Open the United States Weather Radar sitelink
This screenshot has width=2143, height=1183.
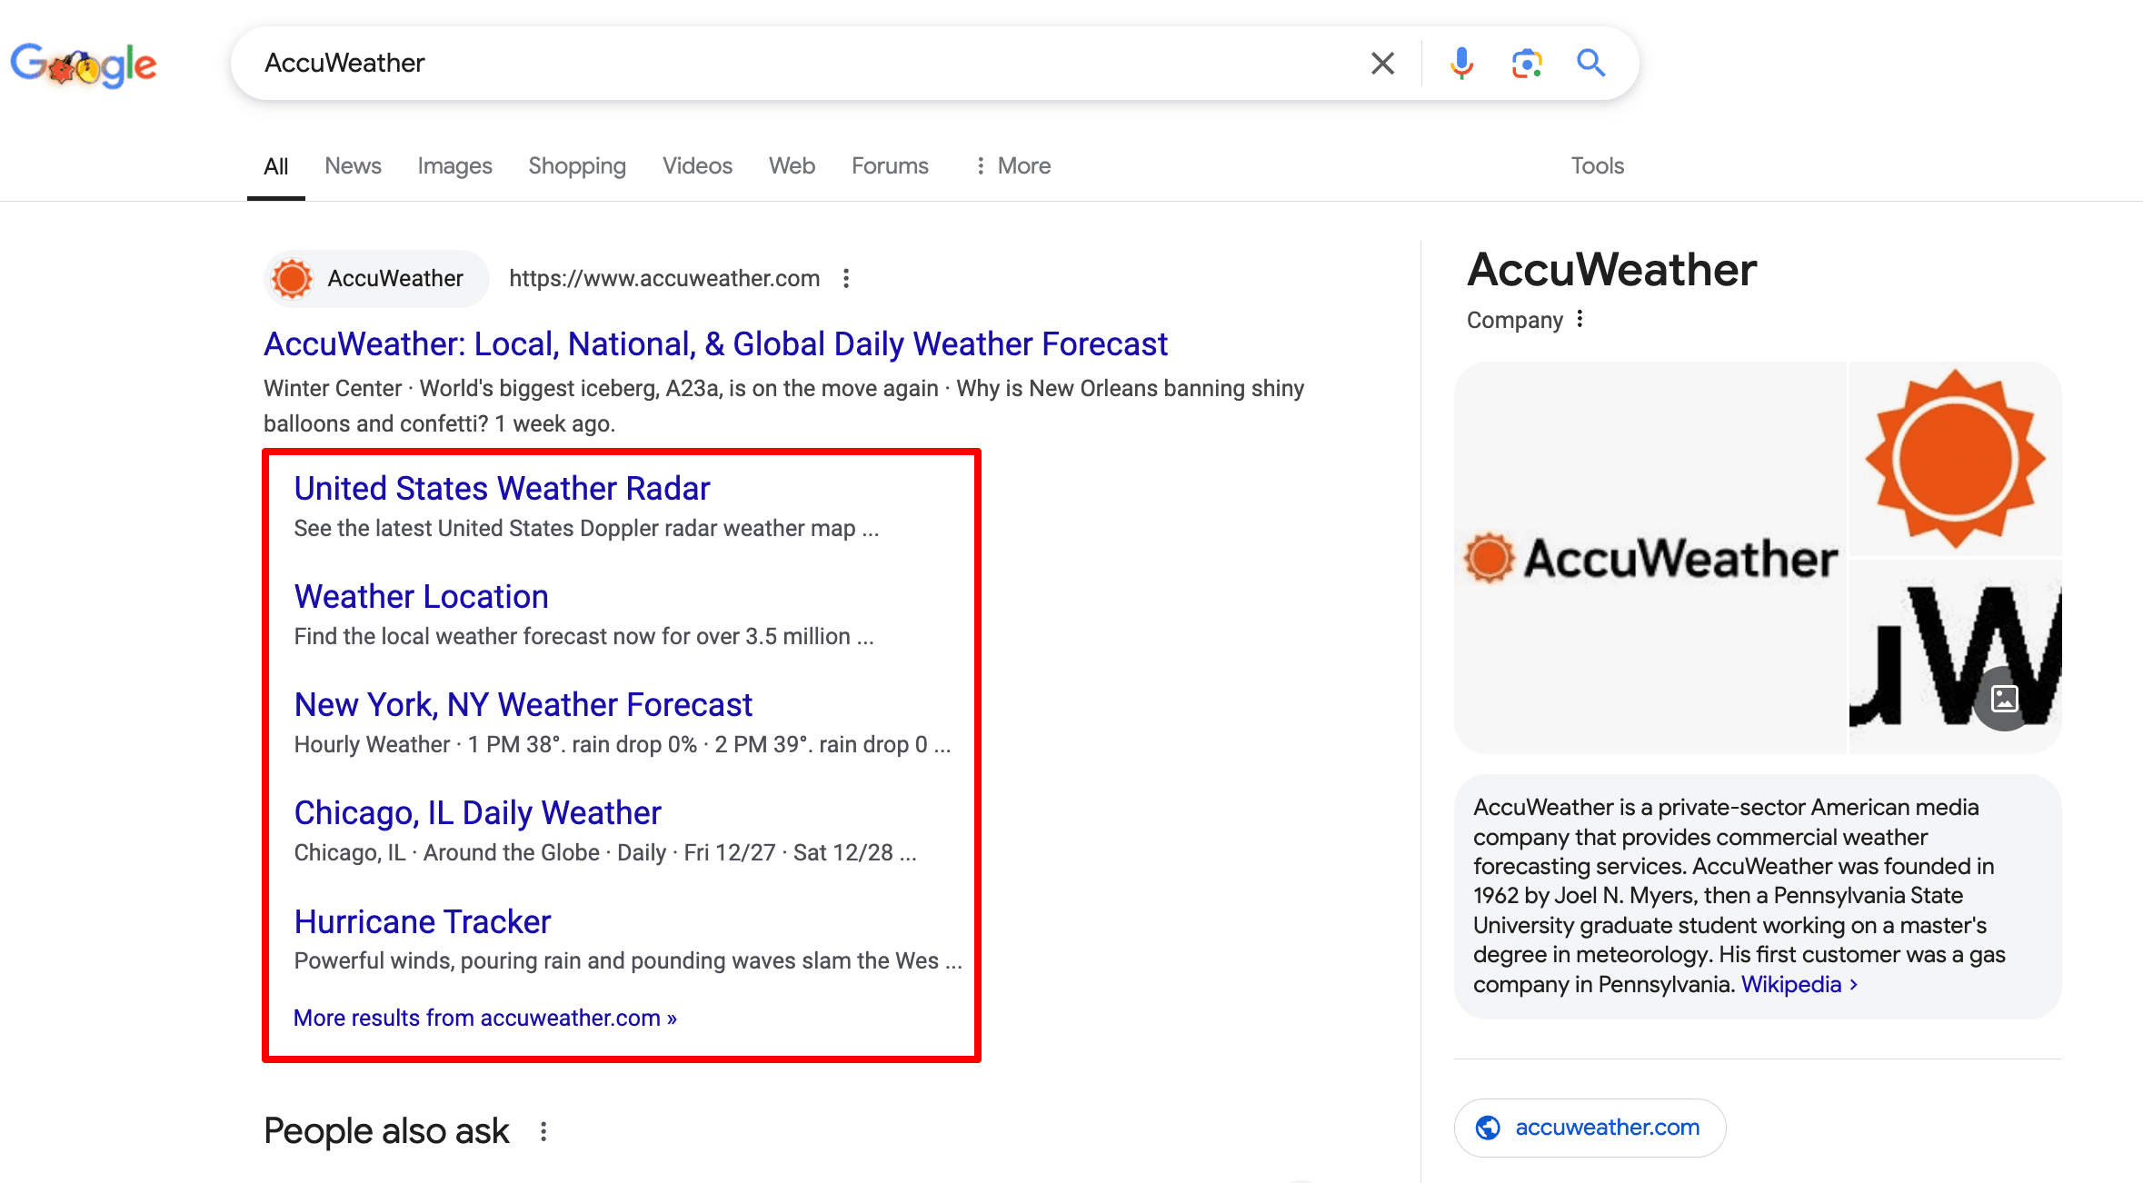coord(501,488)
